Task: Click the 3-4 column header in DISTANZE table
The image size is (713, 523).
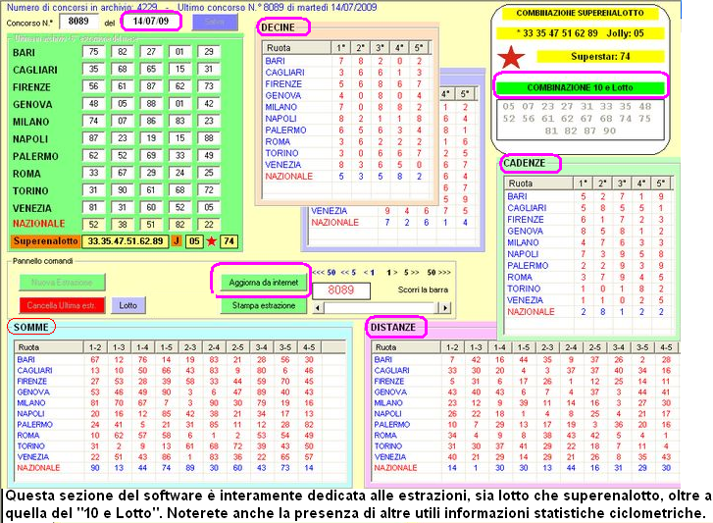Action: pos(619,347)
